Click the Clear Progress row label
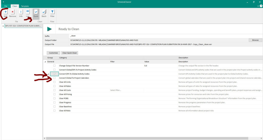Viewport: 263px width, 140px height. tap(65, 103)
